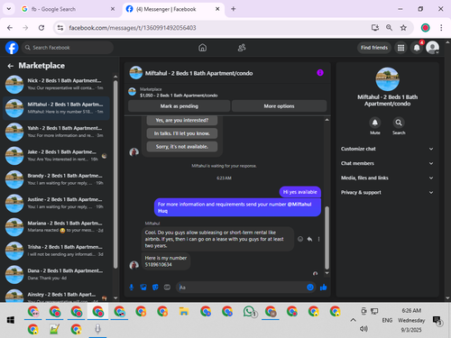Expand Customize chat section
This screenshot has width=451, height=338.
387,149
